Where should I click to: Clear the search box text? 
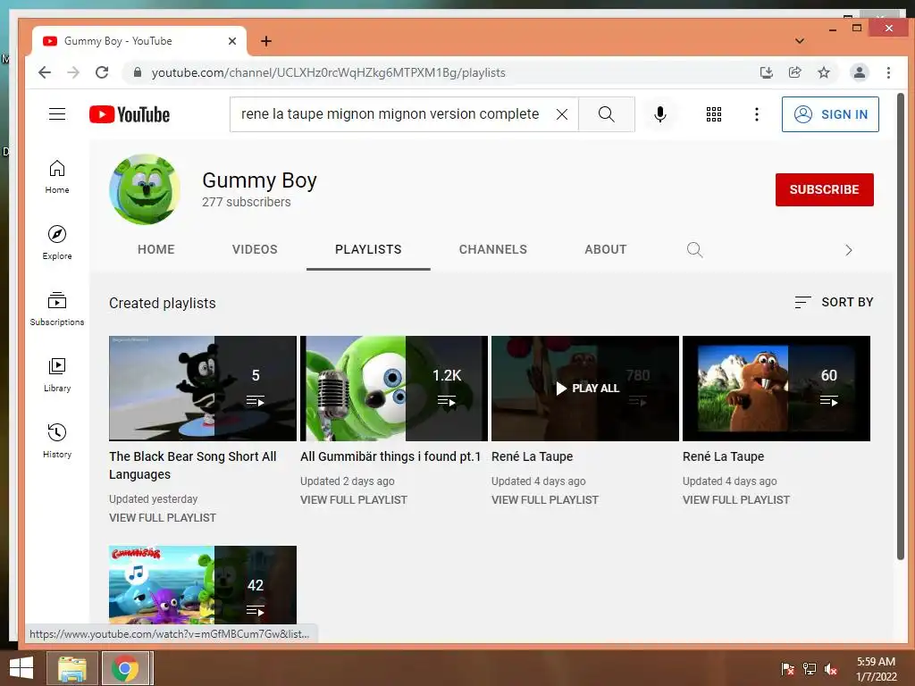[561, 114]
